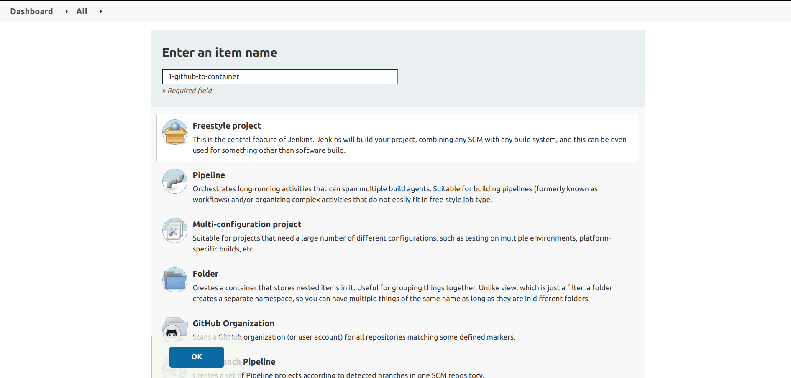Click the Folder description about nested items
The width and height of the screenshot is (791, 378).
pos(402,293)
